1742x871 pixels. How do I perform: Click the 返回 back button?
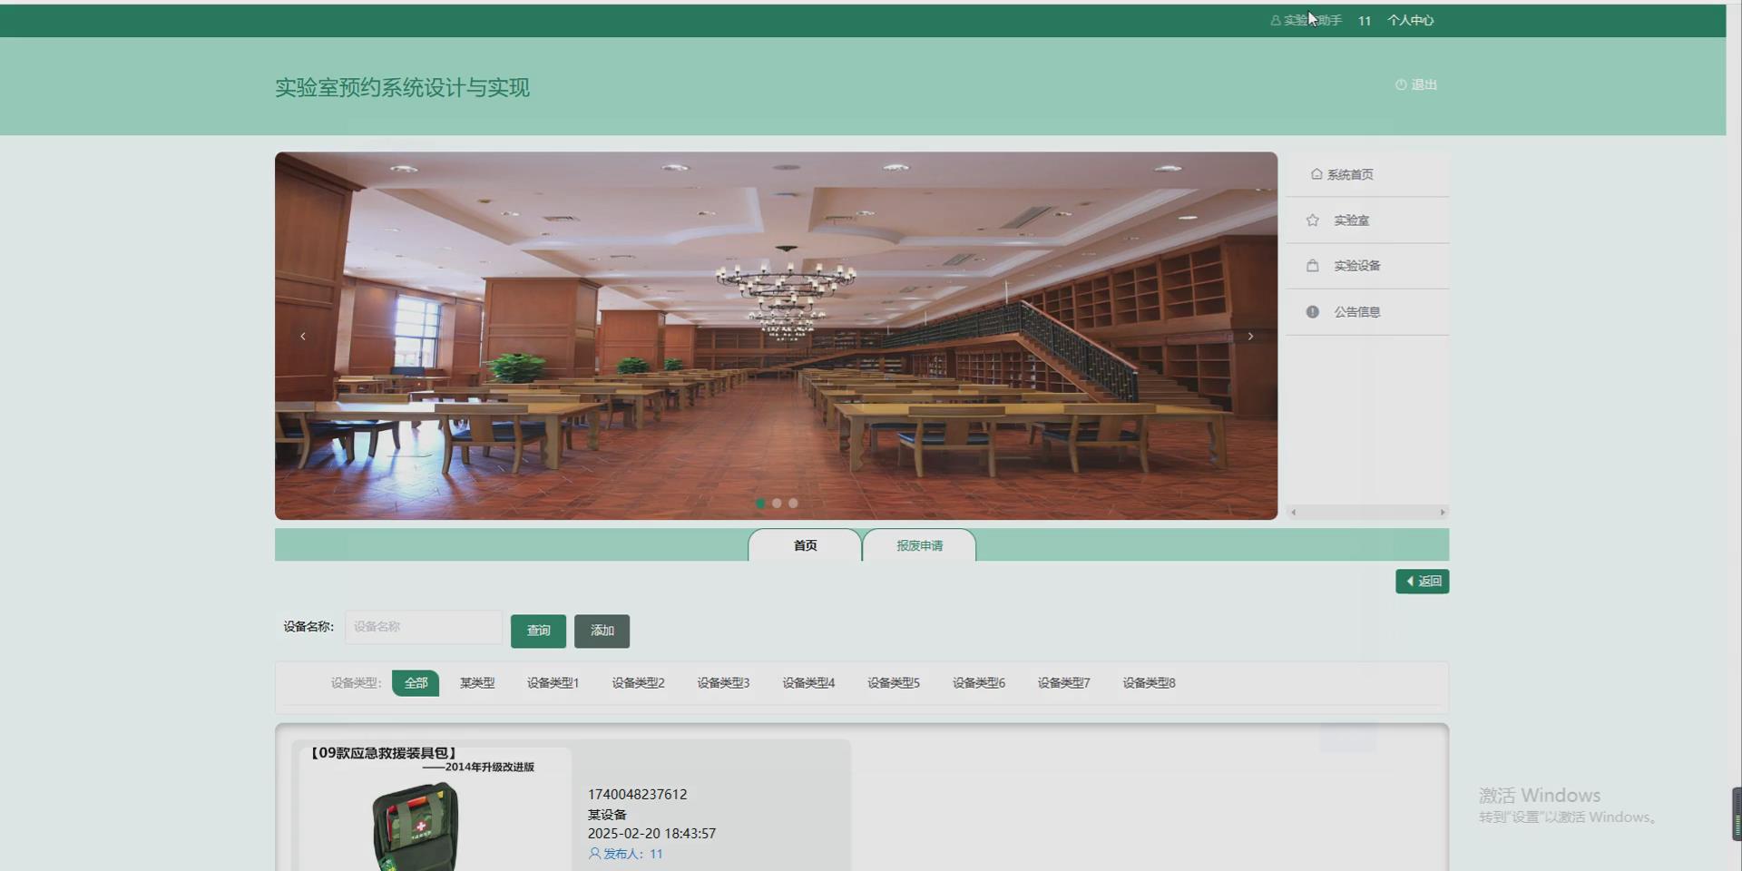tap(1422, 582)
